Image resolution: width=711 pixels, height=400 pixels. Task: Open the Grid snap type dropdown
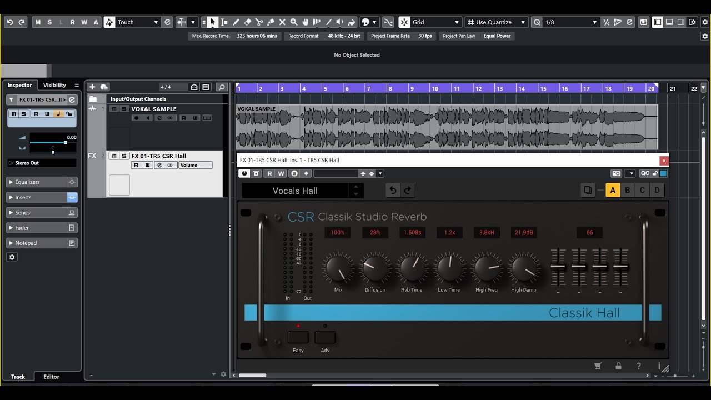(x=436, y=22)
